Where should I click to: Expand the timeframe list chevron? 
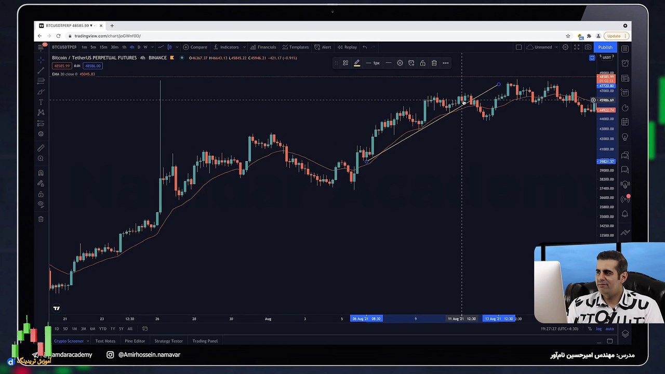(x=152, y=47)
